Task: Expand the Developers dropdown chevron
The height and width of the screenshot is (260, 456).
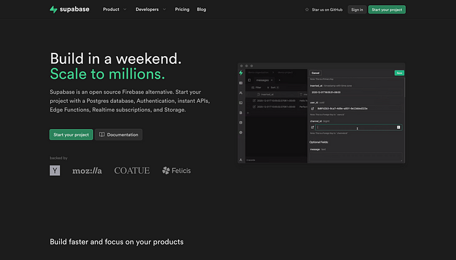Action: [164, 9]
